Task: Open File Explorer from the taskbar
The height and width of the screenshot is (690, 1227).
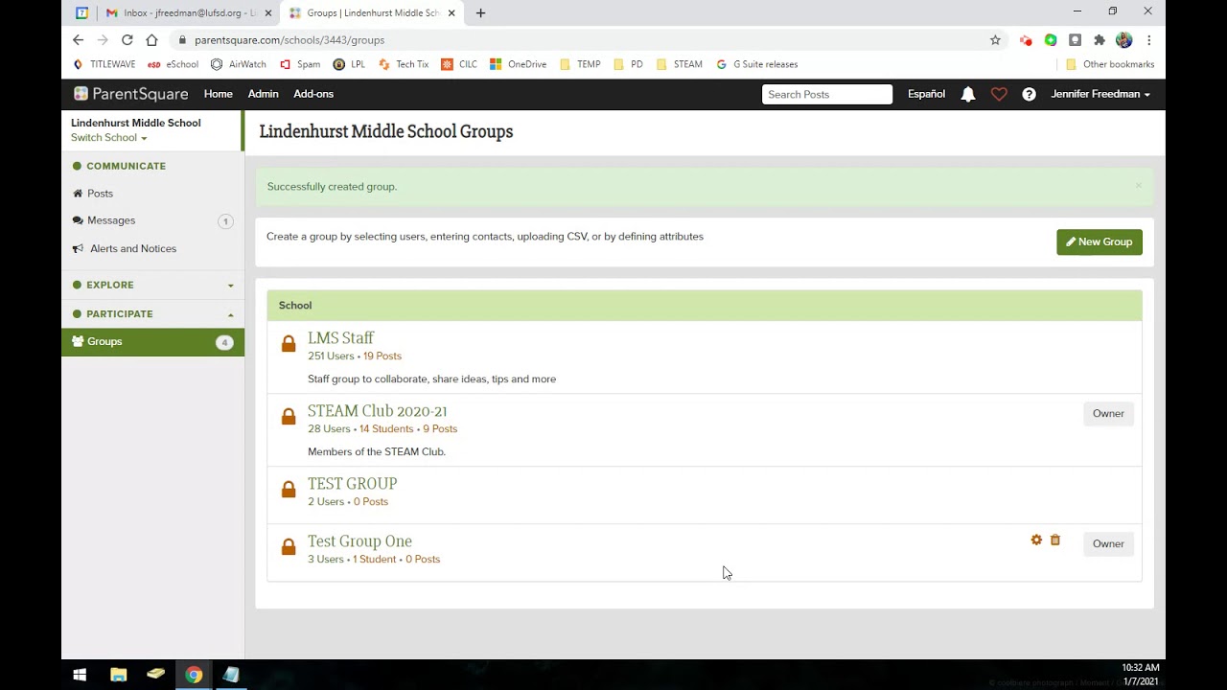Action: coord(118,675)
